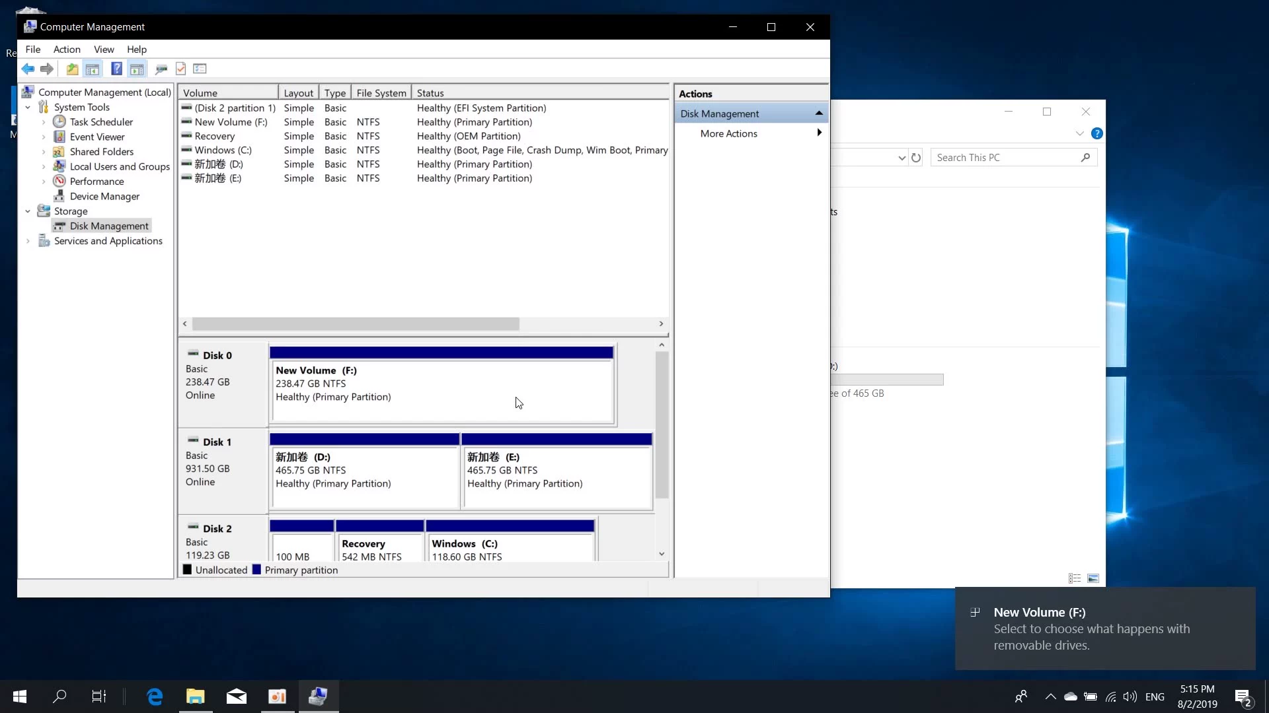1269x713 pixels.
Task: Expand the Shared Folders node
Action: click(x=44, y=152)
